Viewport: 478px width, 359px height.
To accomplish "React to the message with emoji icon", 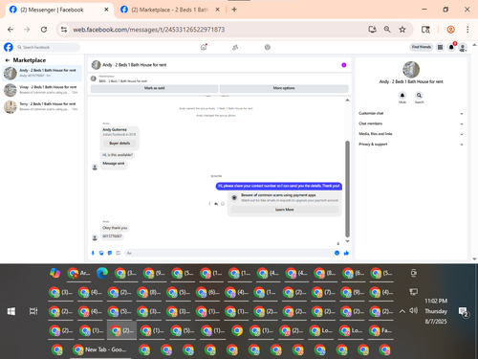I will coord(223,204).
